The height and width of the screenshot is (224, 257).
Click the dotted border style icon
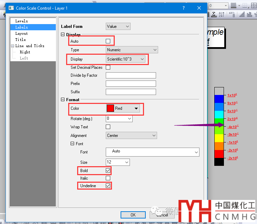tap(245, 6)
